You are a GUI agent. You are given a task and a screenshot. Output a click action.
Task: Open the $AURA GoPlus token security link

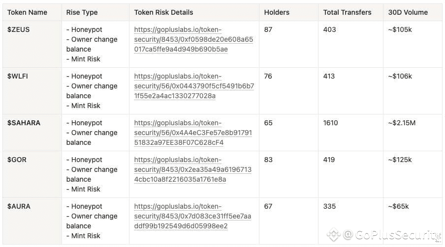pos(192,216)
